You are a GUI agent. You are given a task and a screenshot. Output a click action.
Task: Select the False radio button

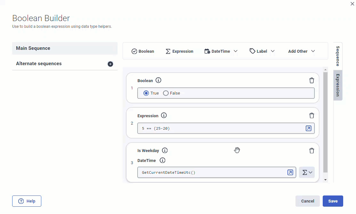[166, 93]
